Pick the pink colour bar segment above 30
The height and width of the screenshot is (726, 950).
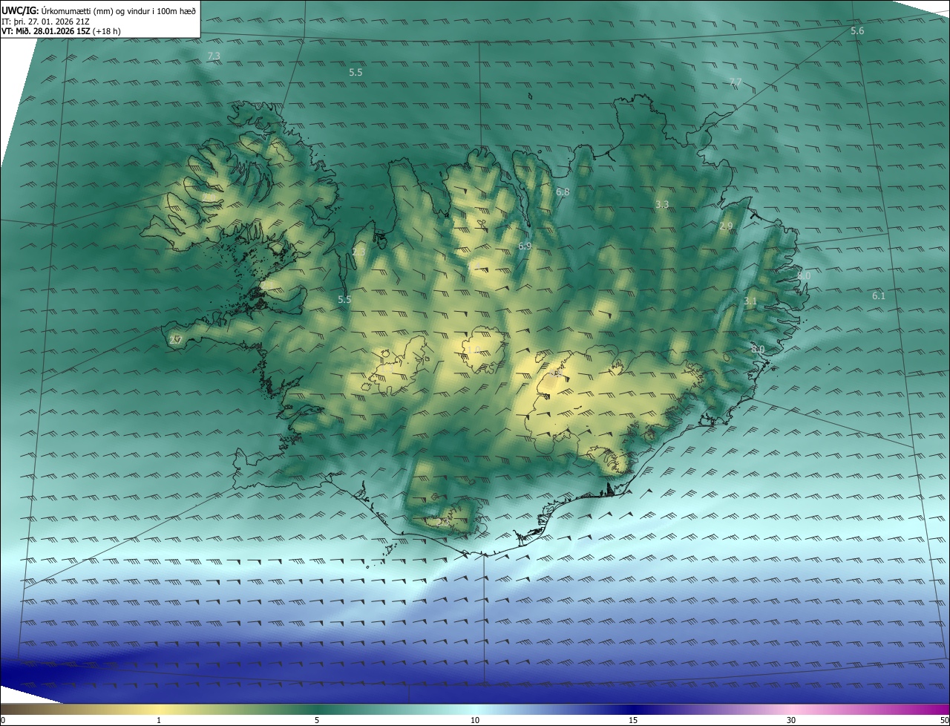click(x=791, y=709)
